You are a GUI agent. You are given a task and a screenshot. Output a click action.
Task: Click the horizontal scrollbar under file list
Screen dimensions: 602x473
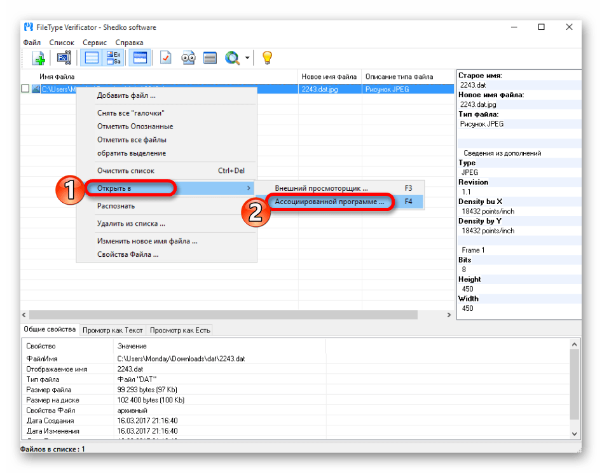[222, 315]
